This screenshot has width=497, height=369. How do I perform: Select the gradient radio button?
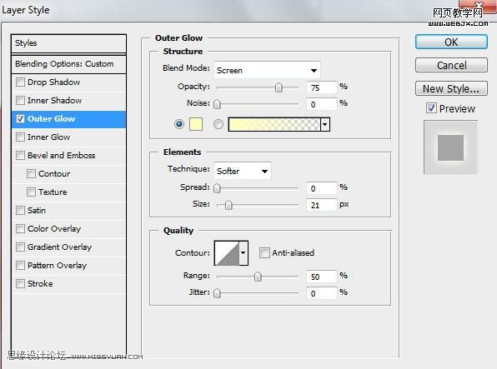coord(218,124)
